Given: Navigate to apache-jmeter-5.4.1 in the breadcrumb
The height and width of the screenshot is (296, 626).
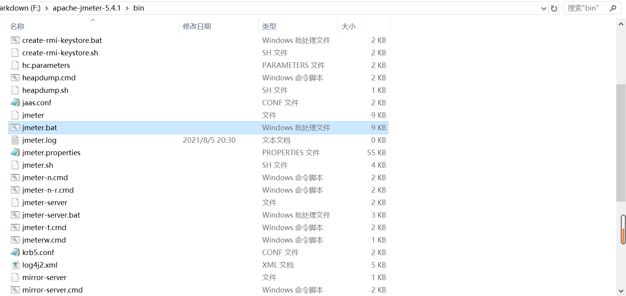Looking at the screenshot, I should pos(87,8).
